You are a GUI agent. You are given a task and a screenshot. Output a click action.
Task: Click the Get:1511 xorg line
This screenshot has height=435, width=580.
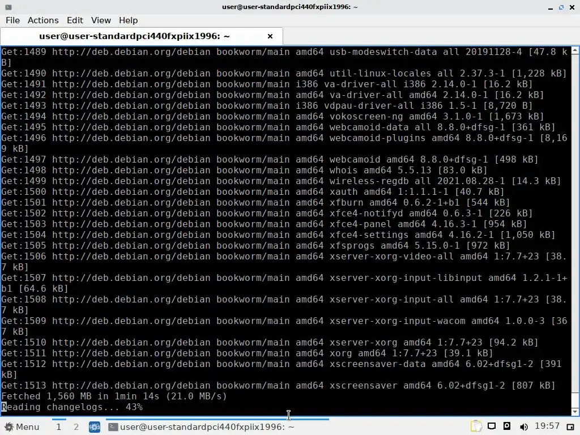point(247,353)
